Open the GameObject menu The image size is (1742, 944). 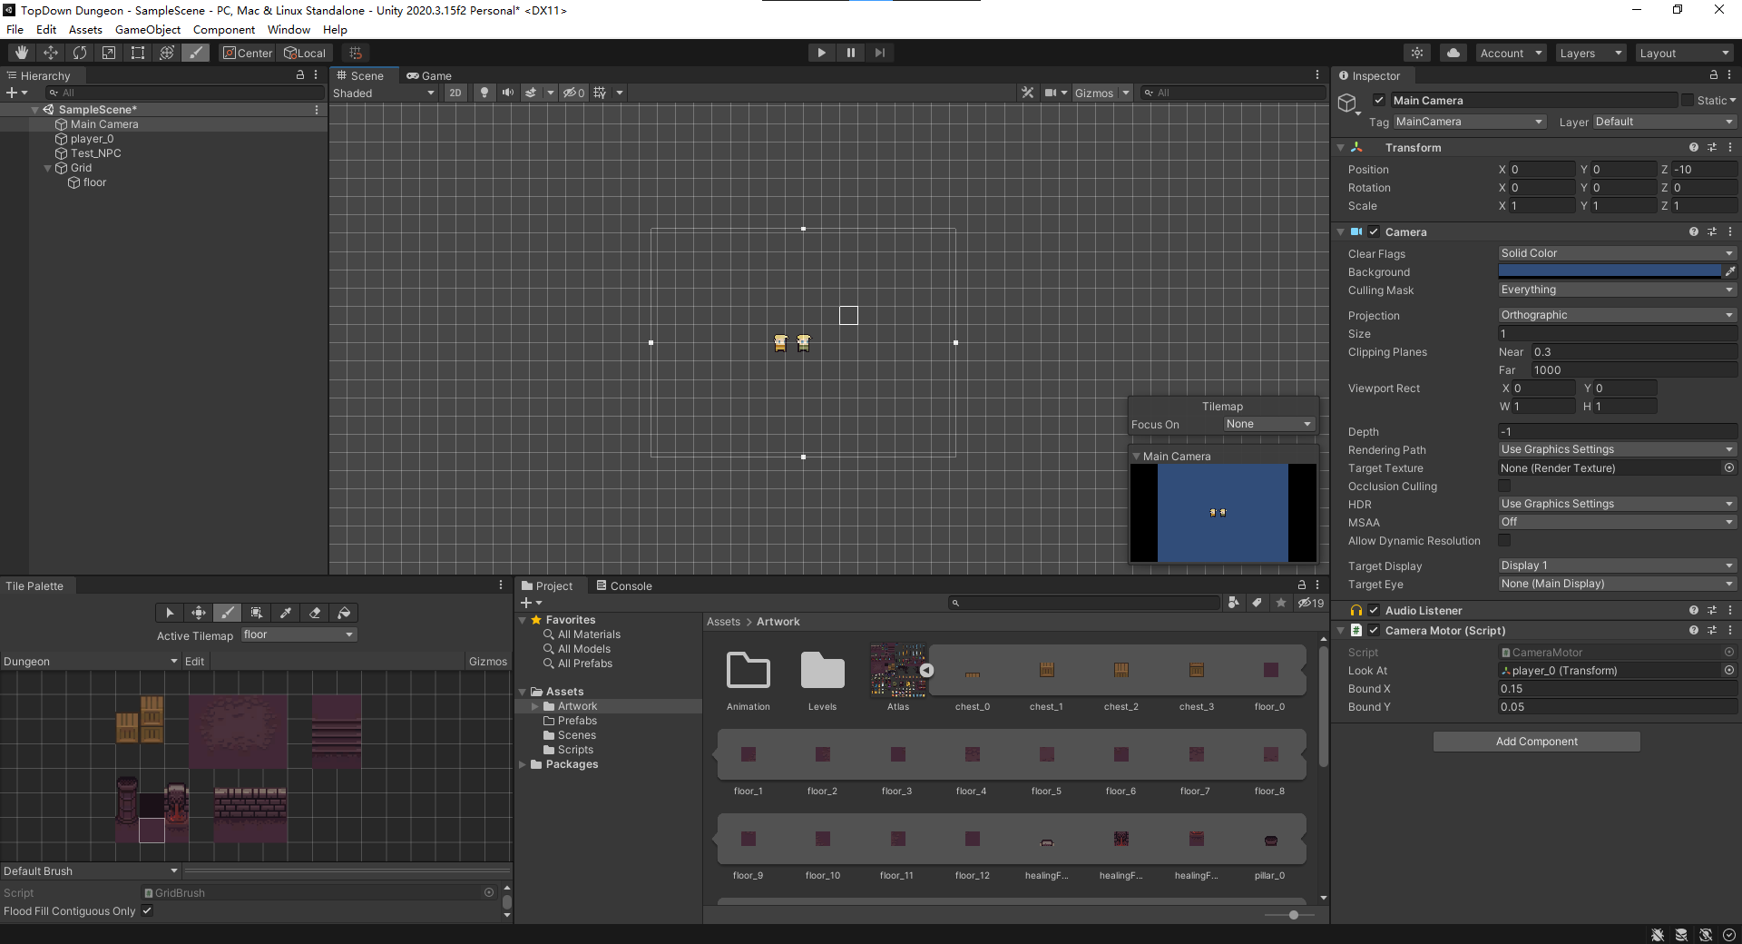pos(148,29)
